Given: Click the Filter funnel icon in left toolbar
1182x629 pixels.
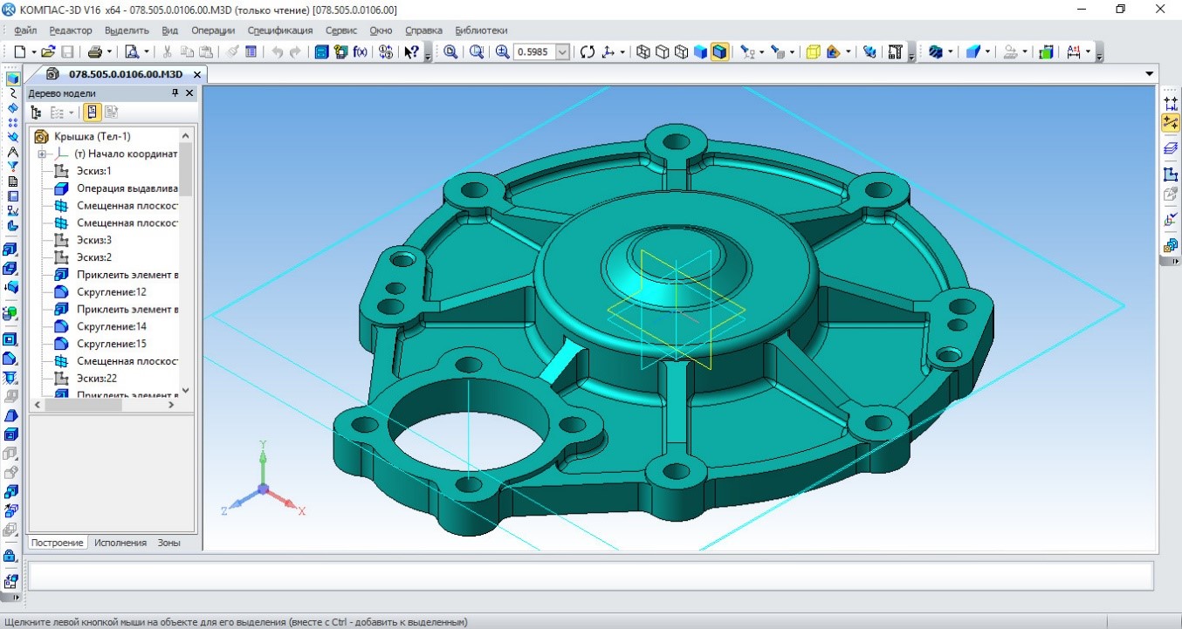Looking at the screenshot, I should coord(12,166).
